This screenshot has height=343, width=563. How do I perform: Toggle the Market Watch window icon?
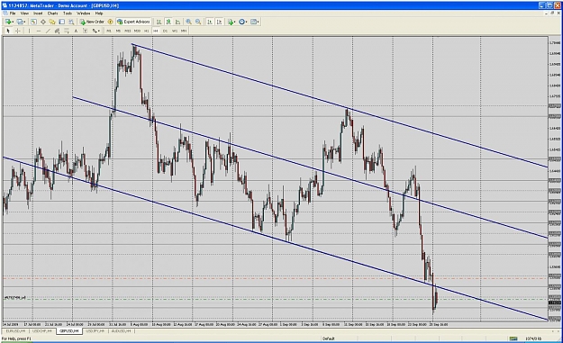tap(33, 22)
